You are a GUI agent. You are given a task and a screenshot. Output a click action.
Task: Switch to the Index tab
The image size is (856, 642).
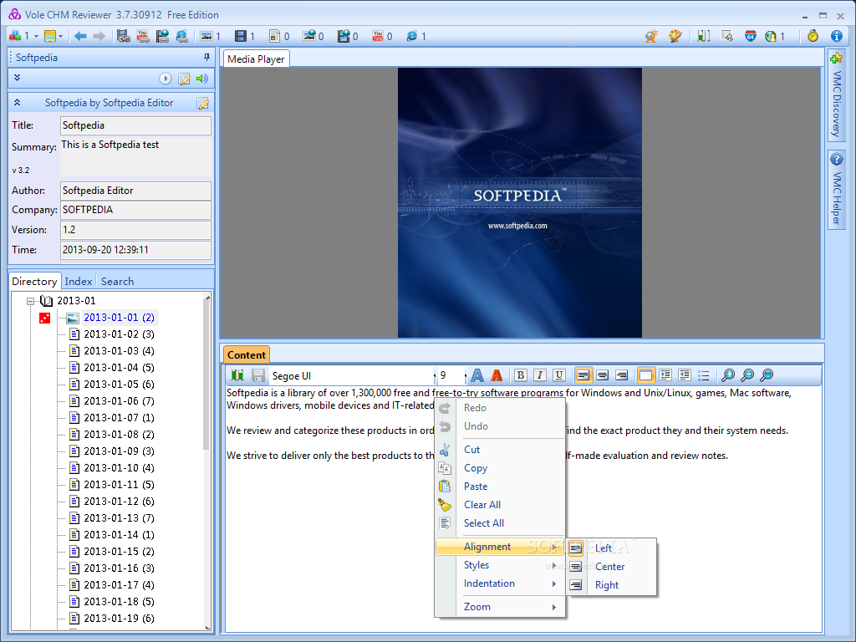click(78, 281)
